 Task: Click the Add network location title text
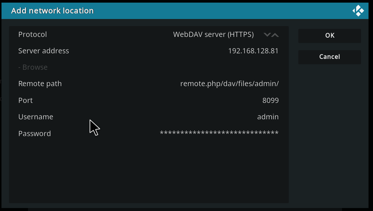(x=53, y=11)
